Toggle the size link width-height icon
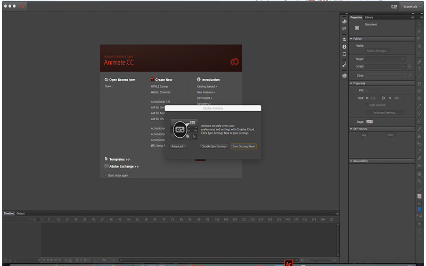This screenshot has width=426, height=266. tap(383, 98)
